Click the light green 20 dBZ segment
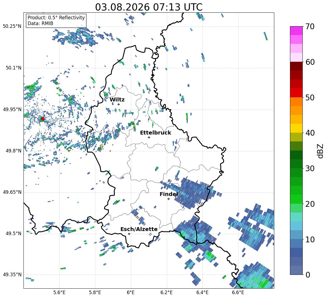The height and width of the screenshot is (298, 327). point(296,208)
